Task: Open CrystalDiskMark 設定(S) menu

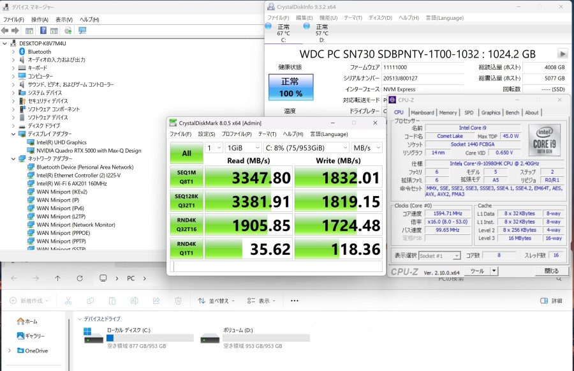Action: pyautogui.click(x=207, y=134)
